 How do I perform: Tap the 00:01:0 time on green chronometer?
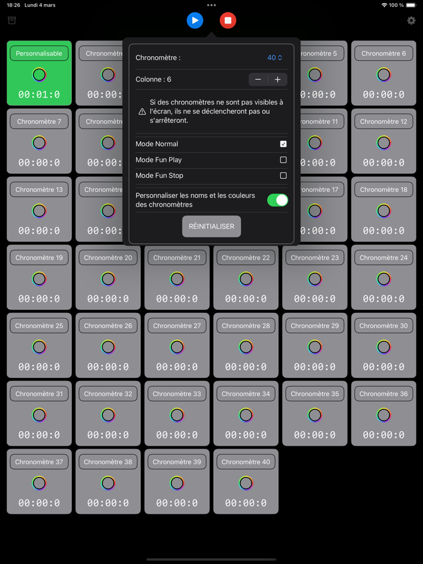(39, 95)
